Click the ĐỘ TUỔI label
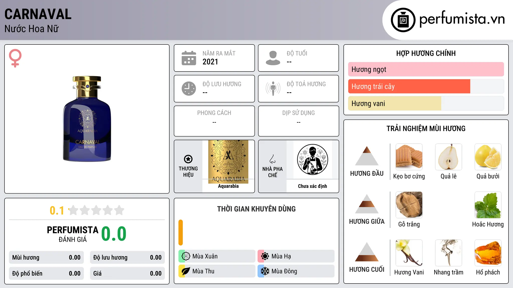513x288 pixels. tap(297, 53)
